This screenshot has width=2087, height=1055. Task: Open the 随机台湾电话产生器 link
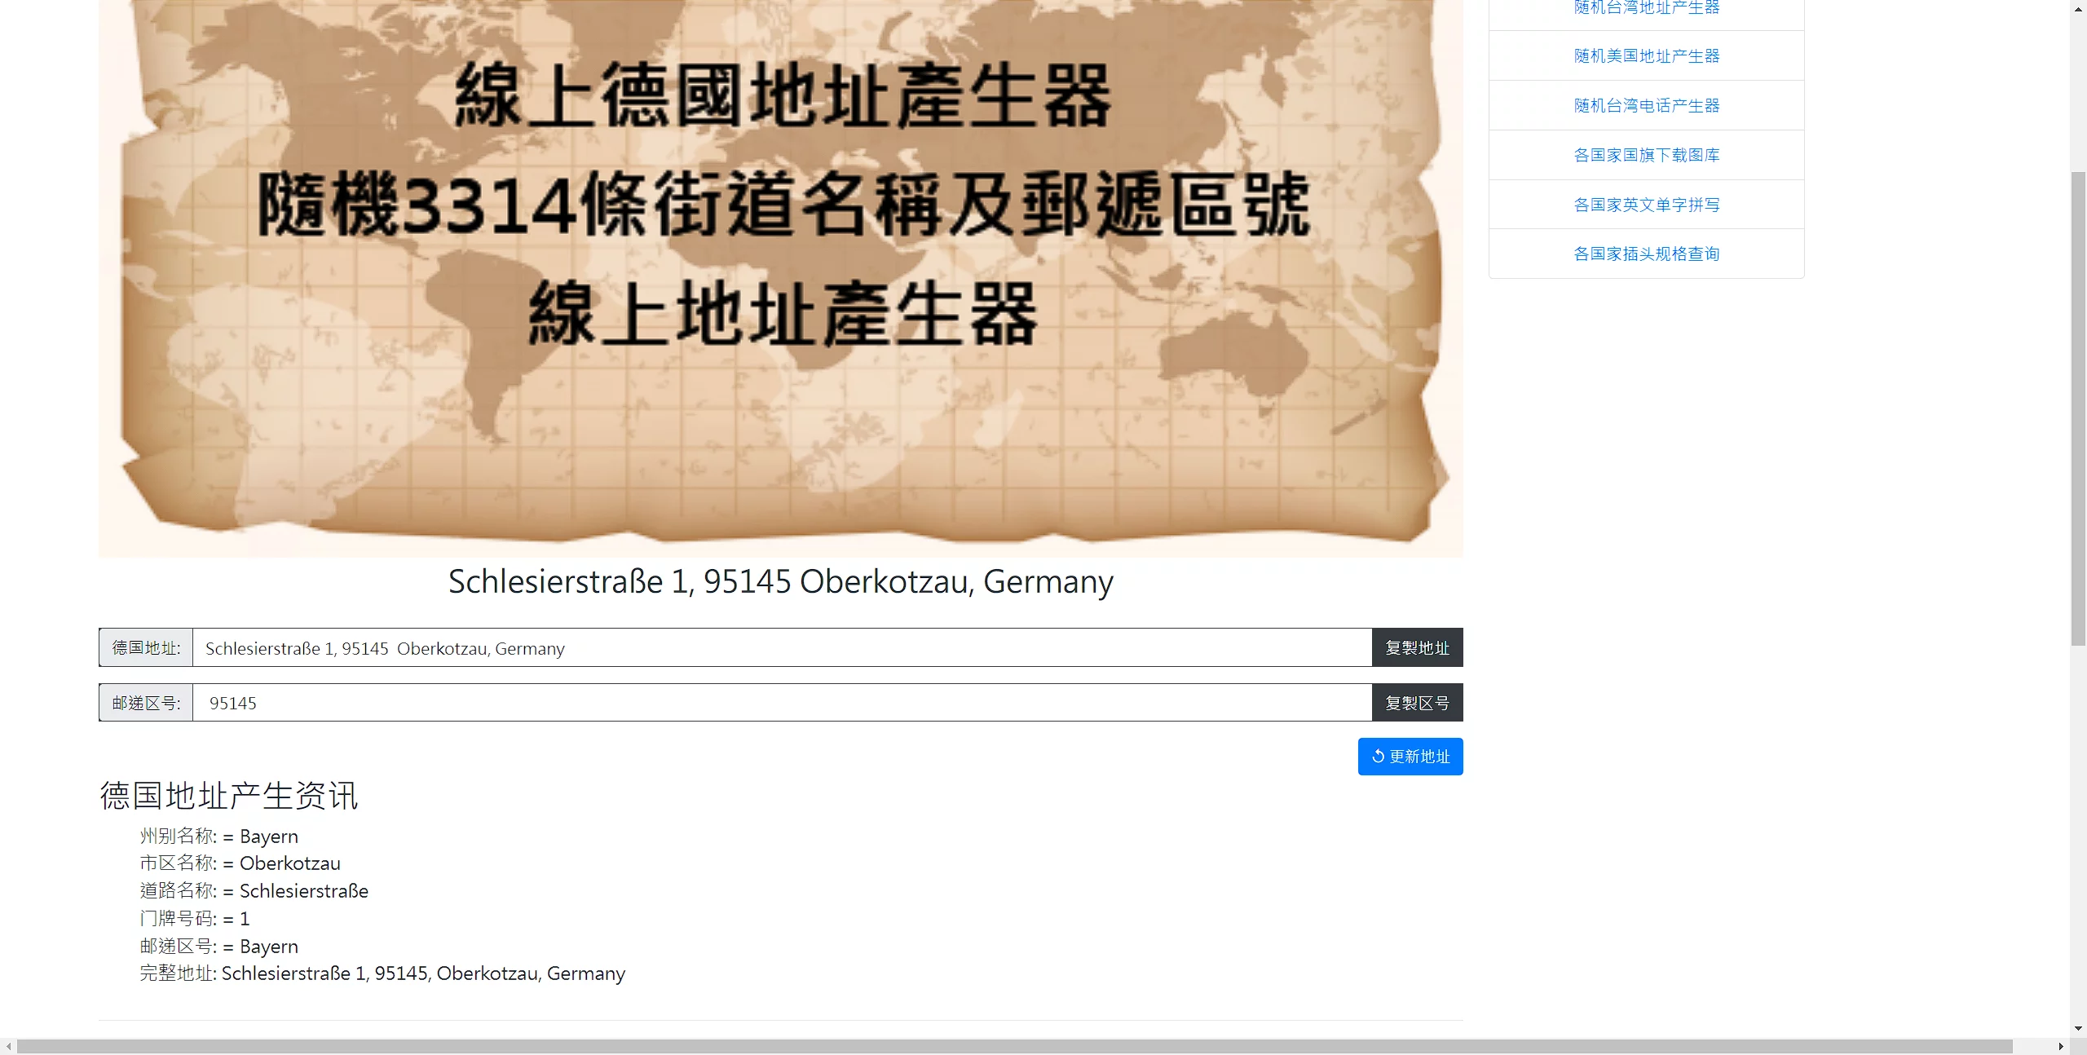click(x=1646, y=106)
